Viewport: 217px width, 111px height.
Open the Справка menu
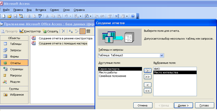pos(79,10)
